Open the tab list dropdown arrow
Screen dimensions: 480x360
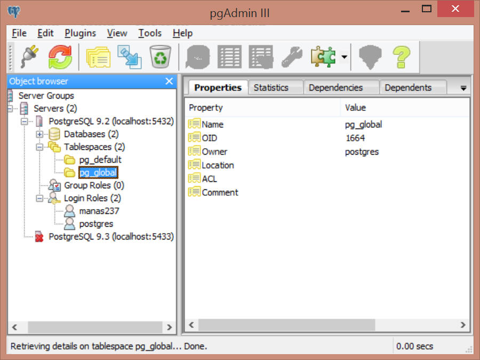pos(463,88)
